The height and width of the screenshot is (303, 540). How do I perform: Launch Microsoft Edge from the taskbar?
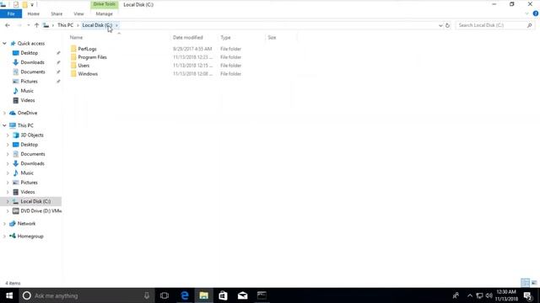(x=185, y=295)
